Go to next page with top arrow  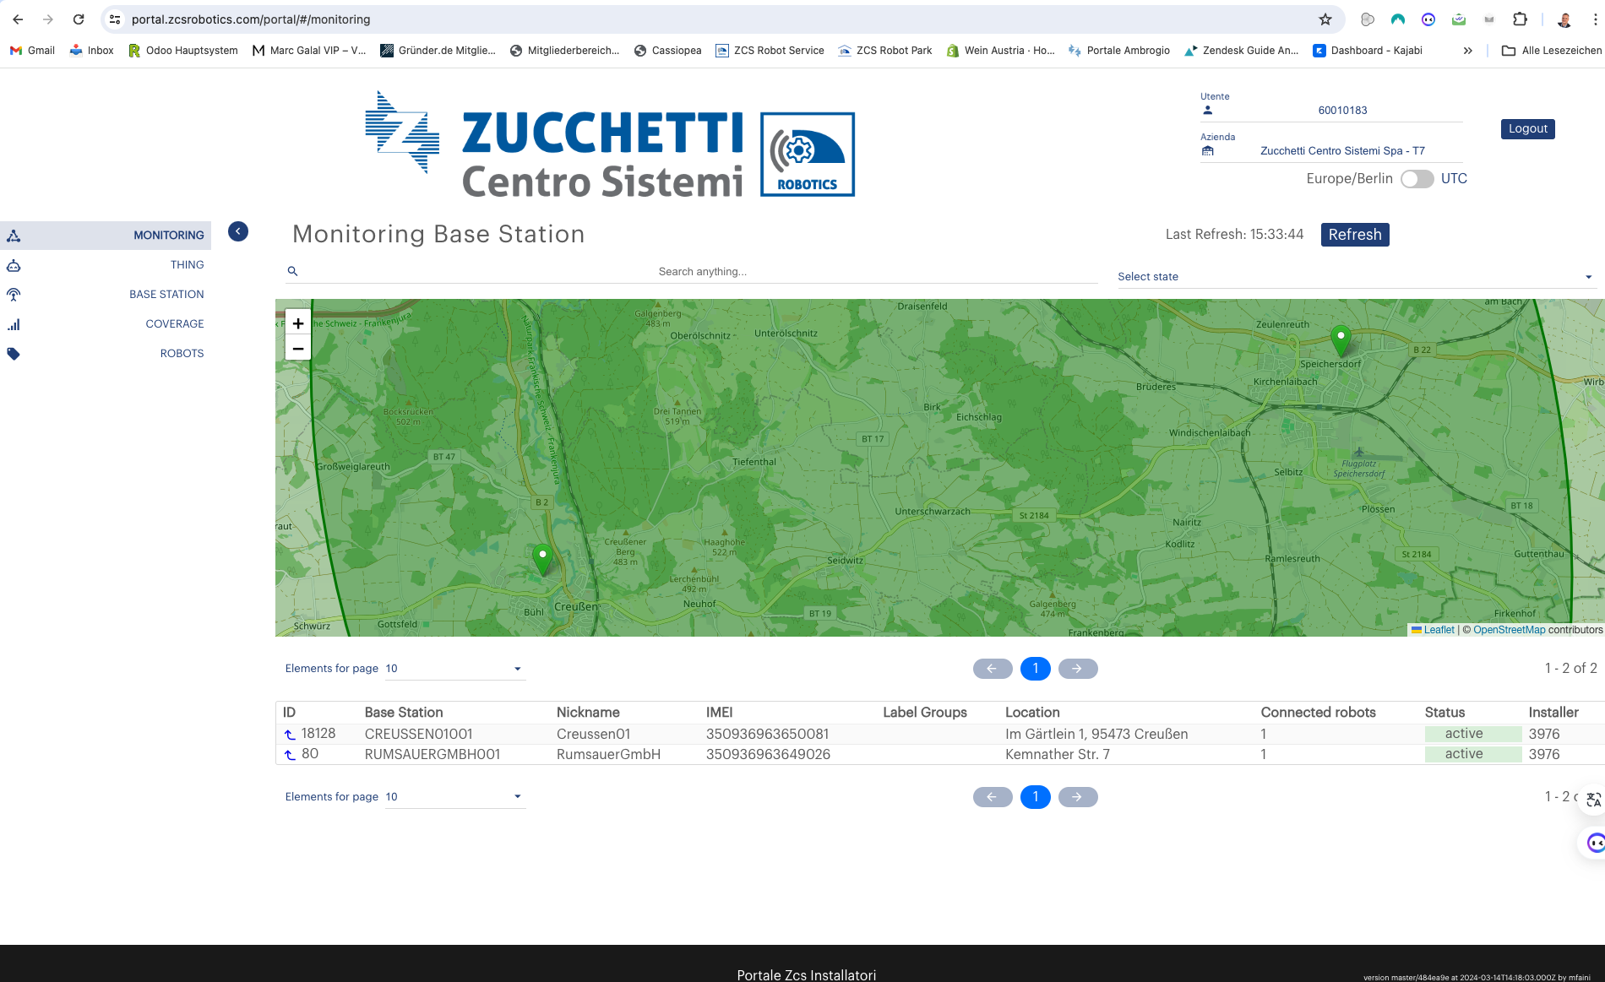(x=1077, y=669)
